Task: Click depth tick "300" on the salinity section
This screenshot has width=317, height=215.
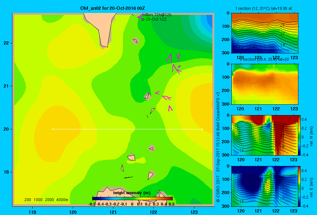Action: [226, 104]
